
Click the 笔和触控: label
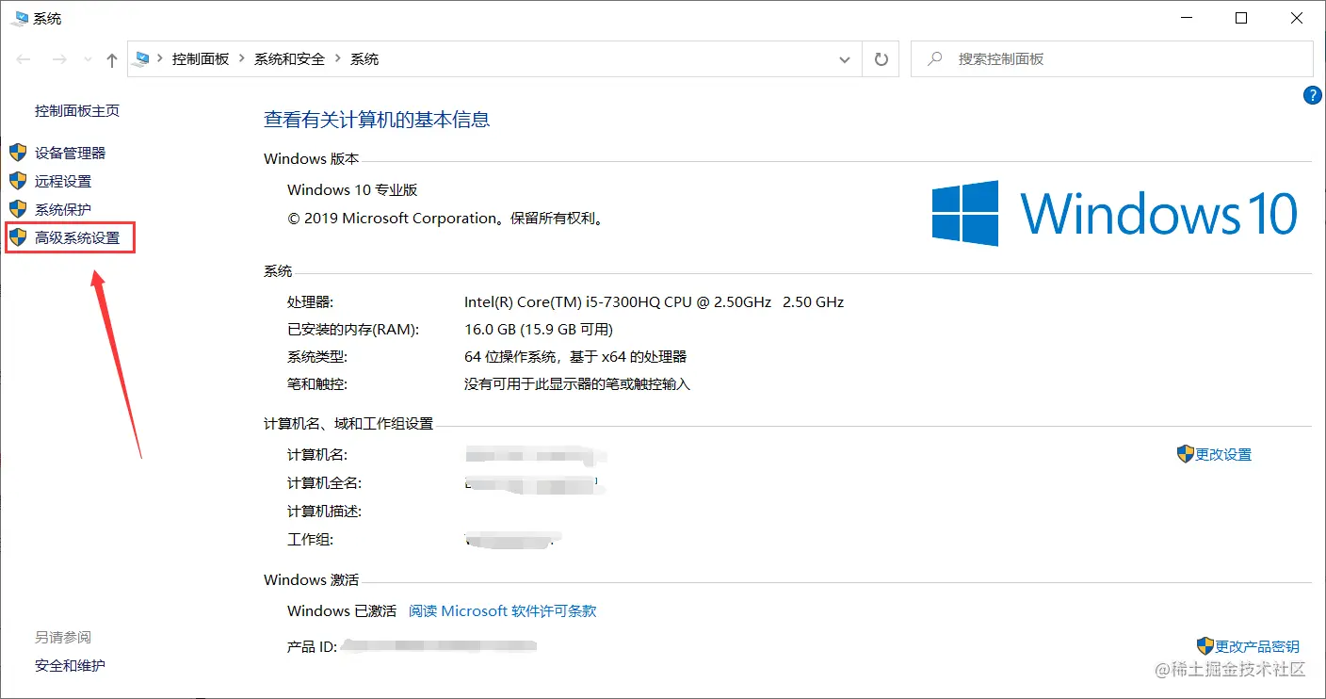click(317, 384)
